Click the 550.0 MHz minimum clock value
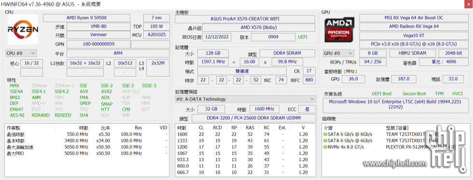Screen dimensions: 473x180 point(78,134)
